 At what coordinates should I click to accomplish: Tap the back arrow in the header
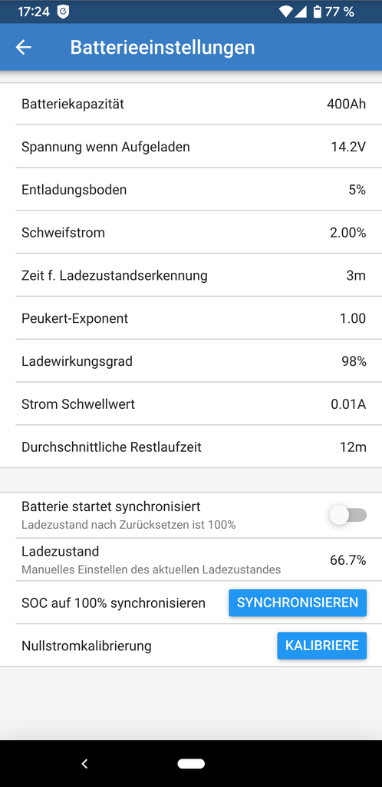24,47
